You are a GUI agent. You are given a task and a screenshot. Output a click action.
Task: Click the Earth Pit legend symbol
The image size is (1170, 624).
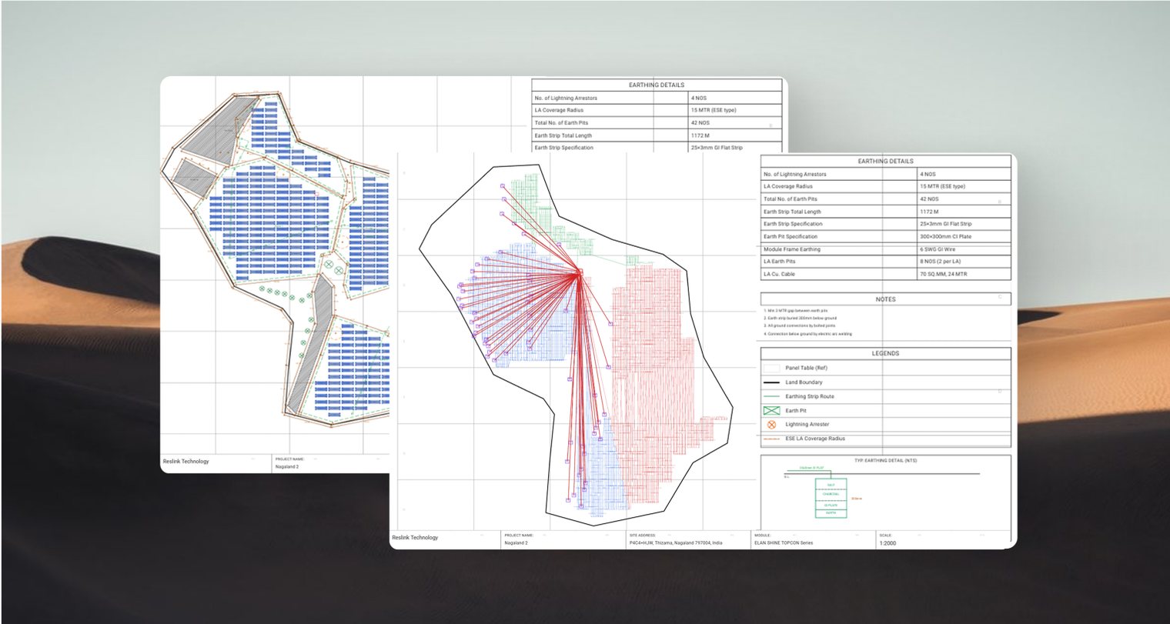(x=771, y=411)
